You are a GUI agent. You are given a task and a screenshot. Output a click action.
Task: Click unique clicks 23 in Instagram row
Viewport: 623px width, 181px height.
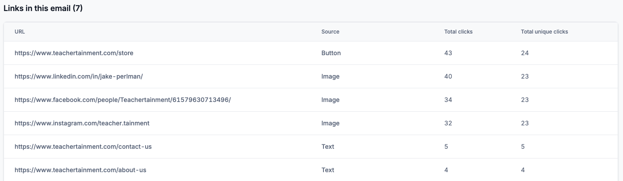coord(525,123)
